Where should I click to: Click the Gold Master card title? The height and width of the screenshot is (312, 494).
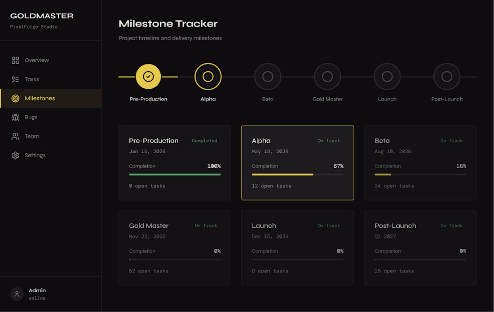click(149, 226)
